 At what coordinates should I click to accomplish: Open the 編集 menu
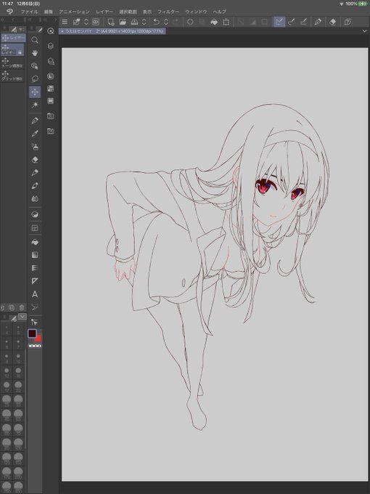(49, 12)
